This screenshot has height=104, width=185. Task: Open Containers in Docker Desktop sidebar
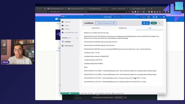[67, 22]
